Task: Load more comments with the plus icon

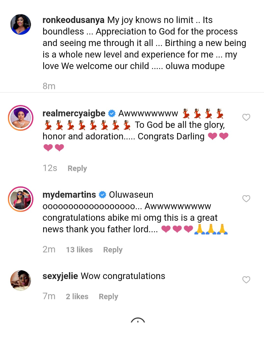Action: pyautogui.click(x=138, y=321)
